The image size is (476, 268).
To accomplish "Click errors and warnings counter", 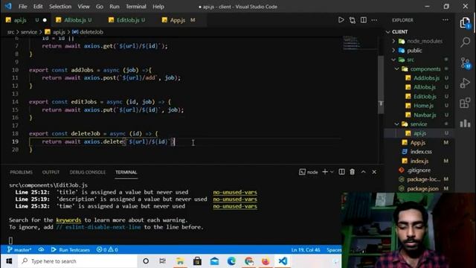I will pyautogui.click(x=107, y=250).
